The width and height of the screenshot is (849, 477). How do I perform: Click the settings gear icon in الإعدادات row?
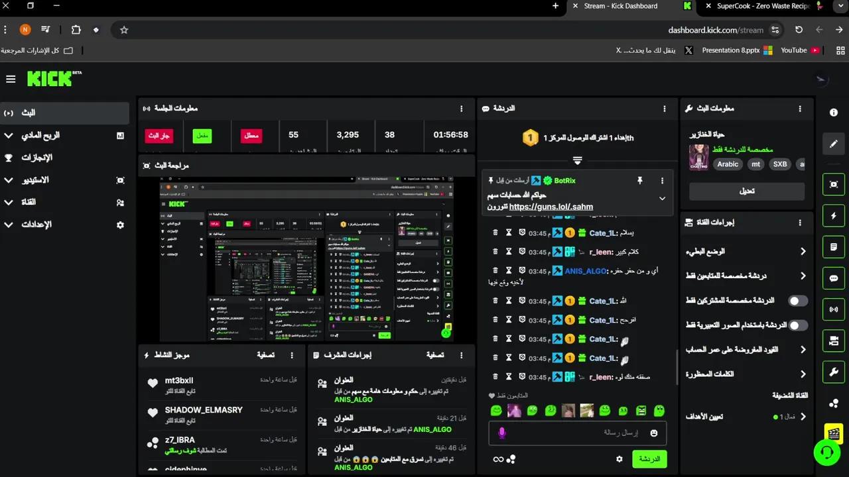(x=120, y=225)
